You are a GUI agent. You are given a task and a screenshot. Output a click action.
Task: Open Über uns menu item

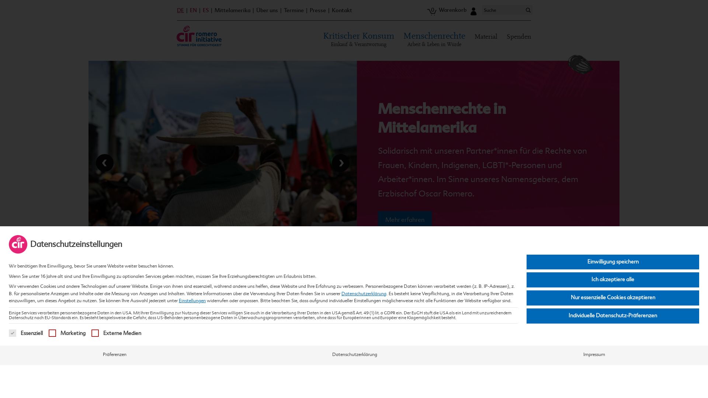click(267, 10)
